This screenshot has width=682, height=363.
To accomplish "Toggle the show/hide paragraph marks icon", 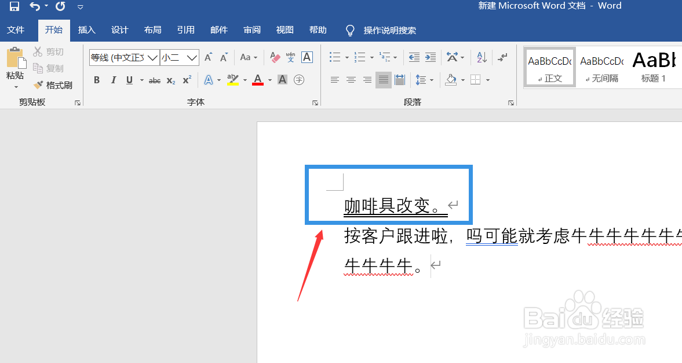I will (502, 57).
